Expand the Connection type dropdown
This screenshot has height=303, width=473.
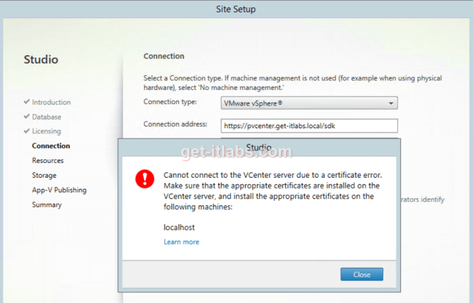pos(309,103)
